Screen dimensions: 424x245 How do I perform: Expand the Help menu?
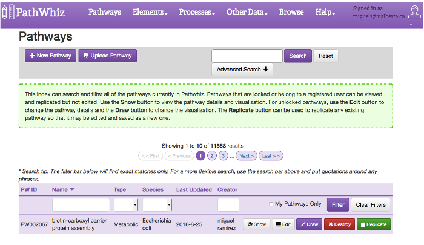325,12
